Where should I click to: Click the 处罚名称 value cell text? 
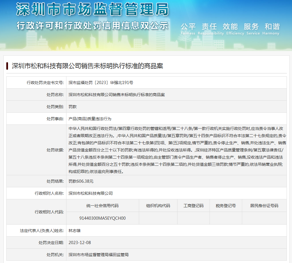point(117,95)
